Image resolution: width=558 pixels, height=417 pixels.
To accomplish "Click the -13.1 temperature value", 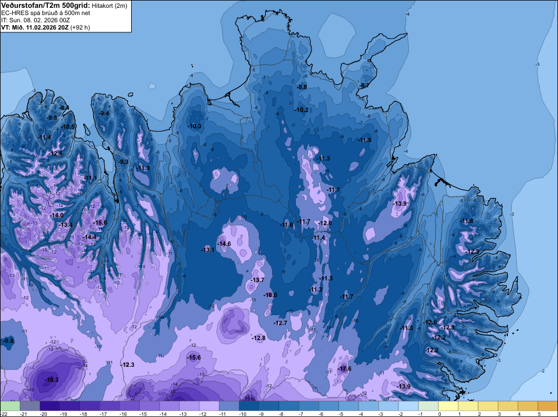I will pyautogui.click(x=208, y=250).
